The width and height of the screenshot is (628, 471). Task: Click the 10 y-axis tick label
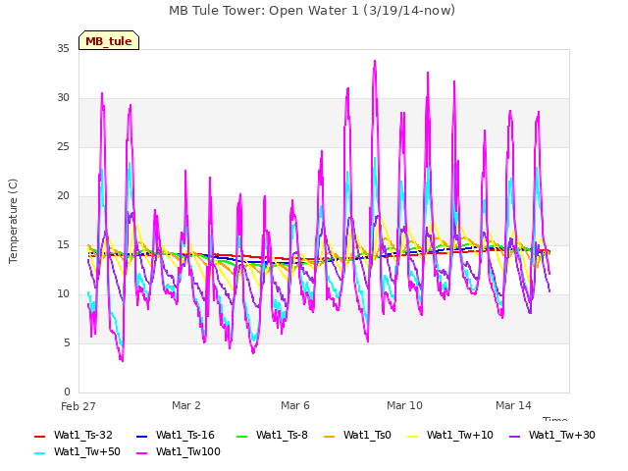click(63, 294)
